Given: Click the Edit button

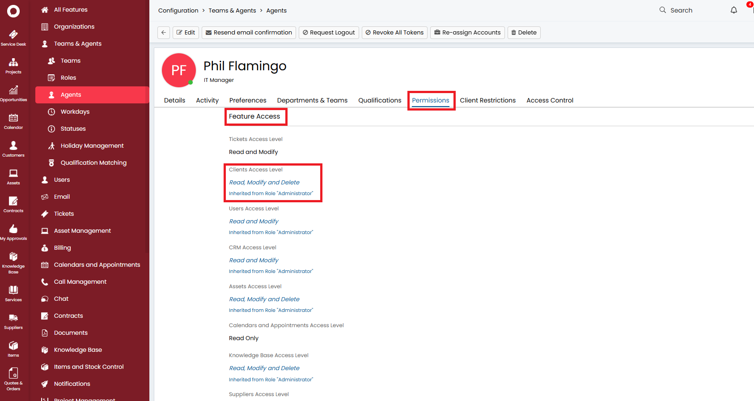Looking at the screenshot, I should (x=186, y=33).
